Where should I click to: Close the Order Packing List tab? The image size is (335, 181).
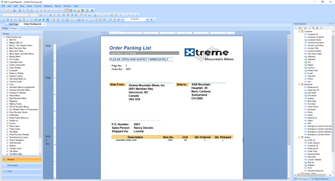pyautogui.click(x=44, y=24)
